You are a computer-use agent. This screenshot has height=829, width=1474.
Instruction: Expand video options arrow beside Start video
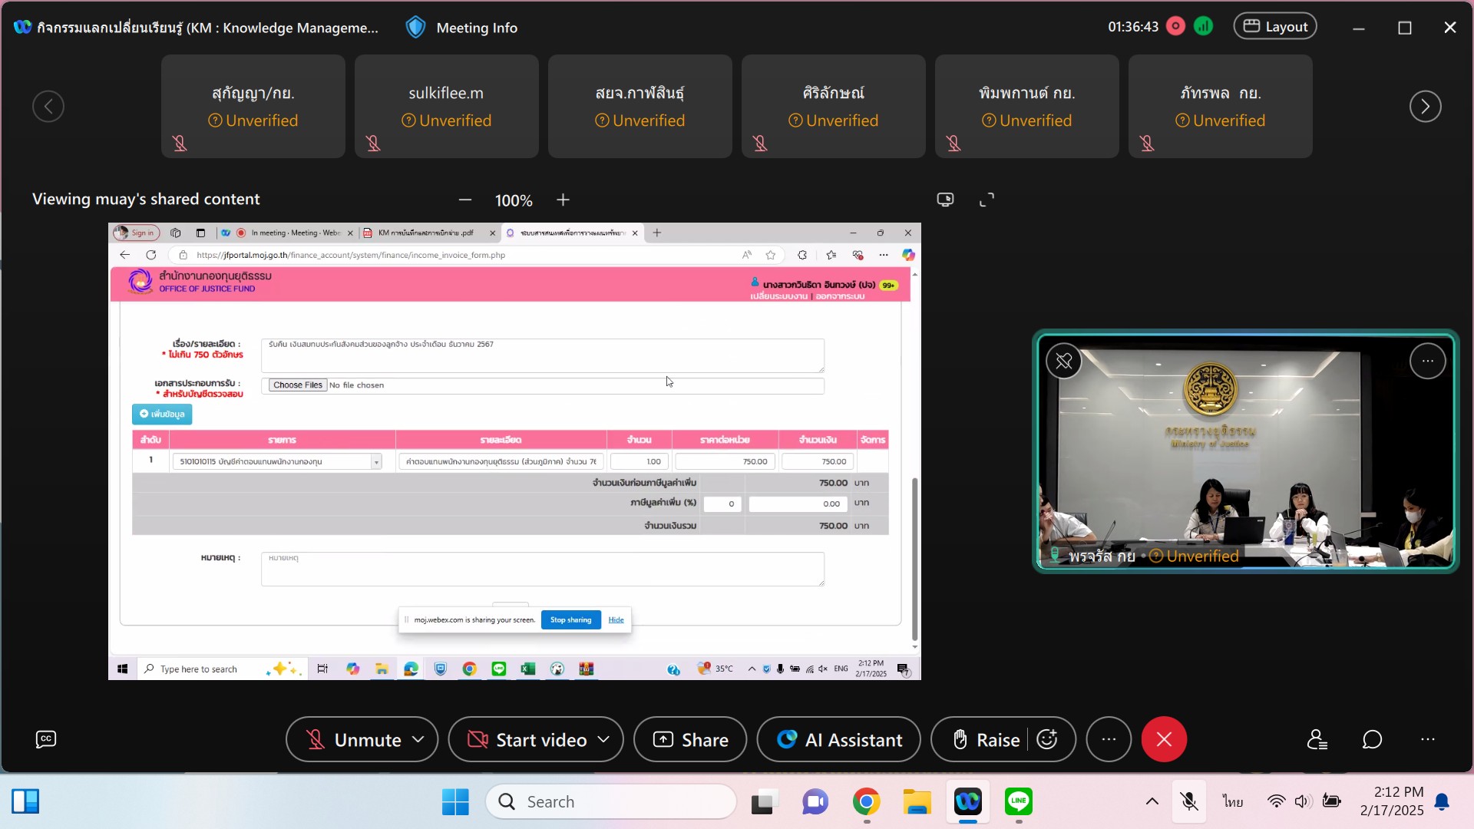[604, 739]
